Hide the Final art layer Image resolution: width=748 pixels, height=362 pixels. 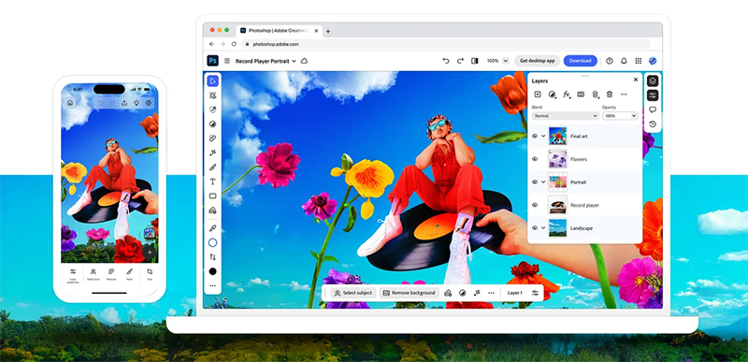535,136
